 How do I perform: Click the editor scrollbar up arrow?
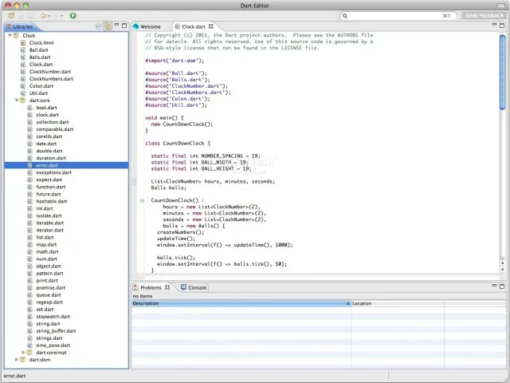[x=503, y=263]
